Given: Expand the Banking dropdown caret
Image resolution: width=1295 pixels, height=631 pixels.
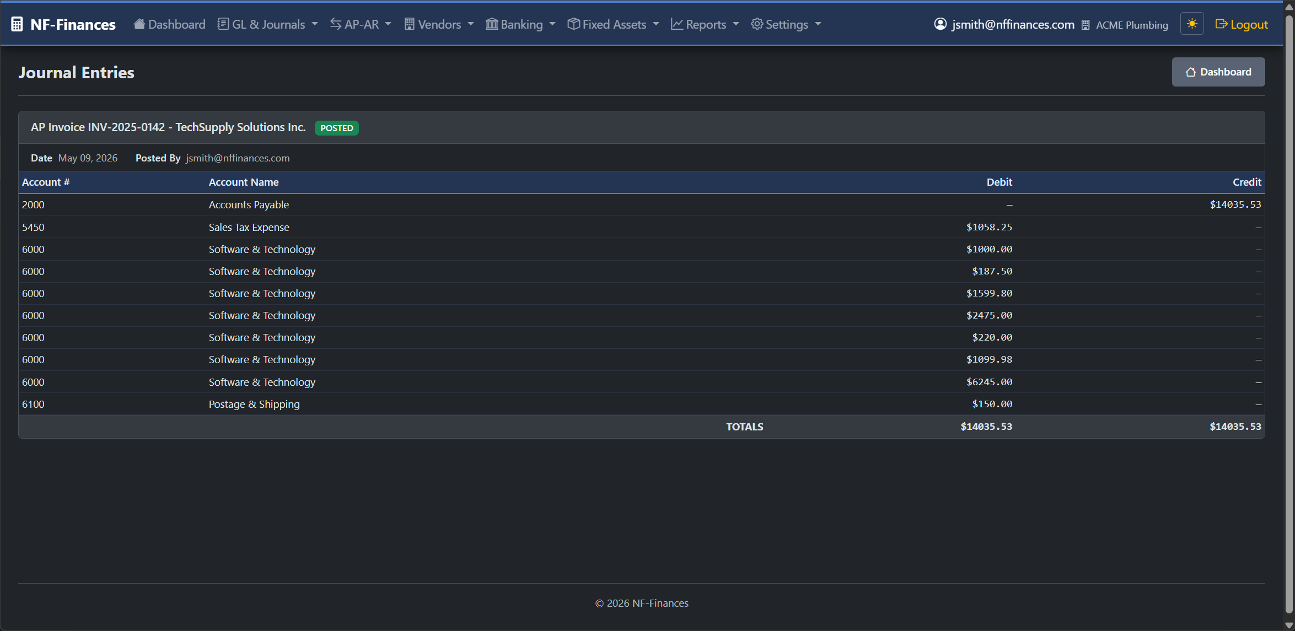Looking at the screenshot, I should tap(552, 24).
